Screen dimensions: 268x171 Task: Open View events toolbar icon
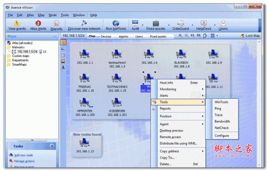coord(17,23)
